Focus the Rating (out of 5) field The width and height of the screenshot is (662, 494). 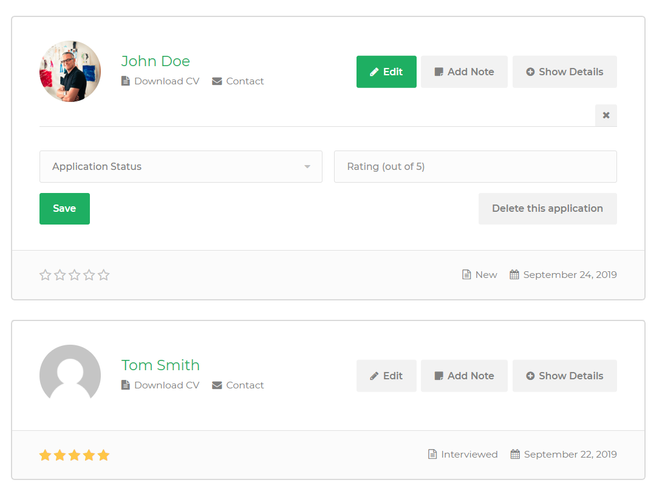pos(475,167)
